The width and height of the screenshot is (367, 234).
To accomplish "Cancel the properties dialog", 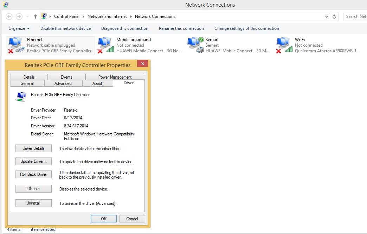I will point(132,219).
